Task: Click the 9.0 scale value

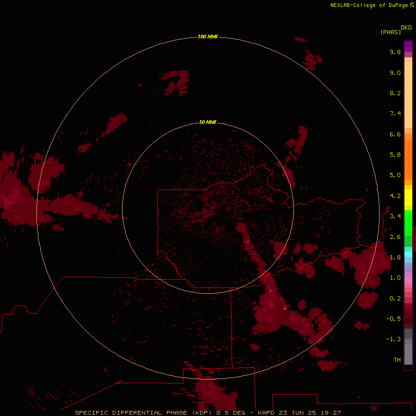Action: (395, 73)
